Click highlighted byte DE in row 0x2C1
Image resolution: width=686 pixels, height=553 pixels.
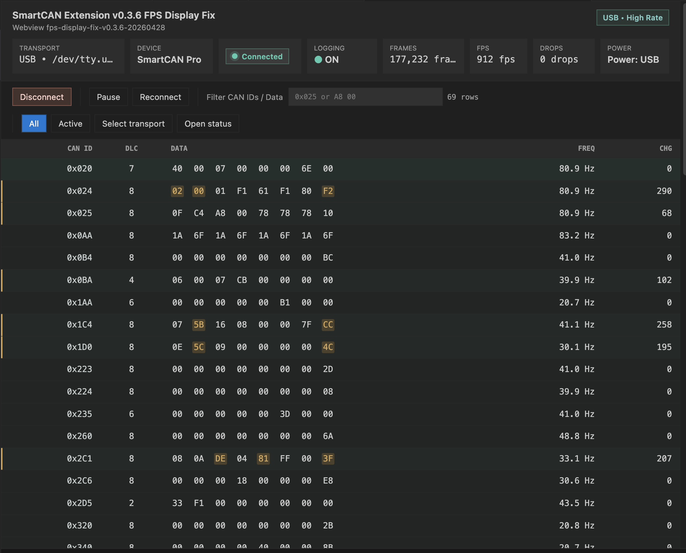coord(220,459)
